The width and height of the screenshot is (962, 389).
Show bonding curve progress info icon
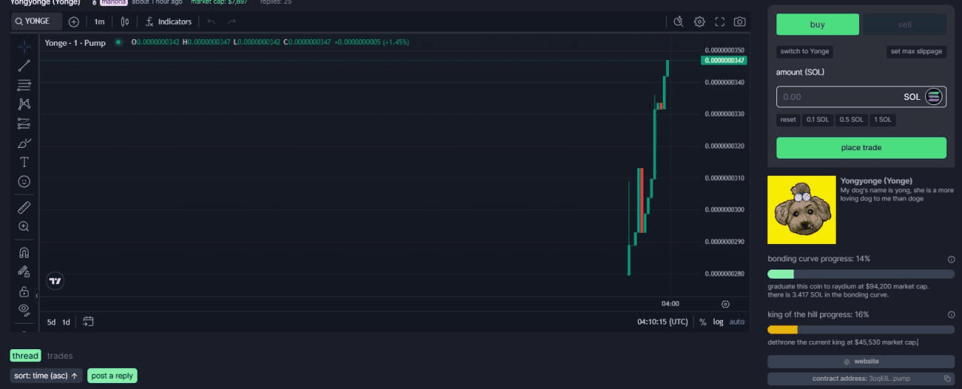pos(951,259)
